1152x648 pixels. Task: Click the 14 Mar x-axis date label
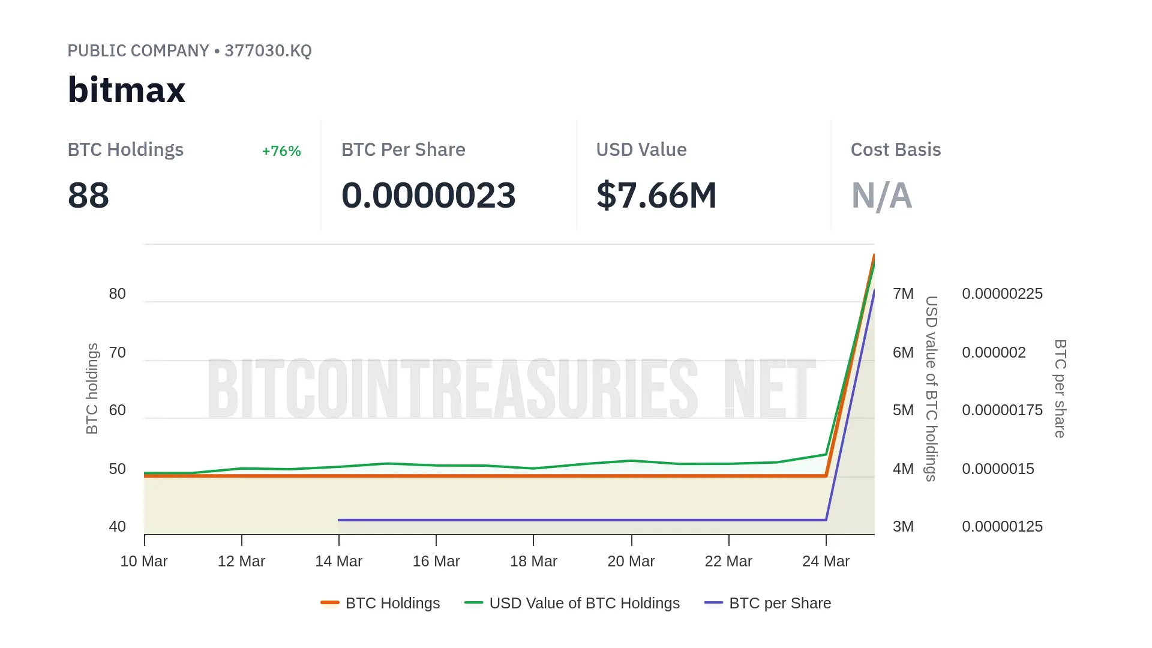tap(338, 562)
